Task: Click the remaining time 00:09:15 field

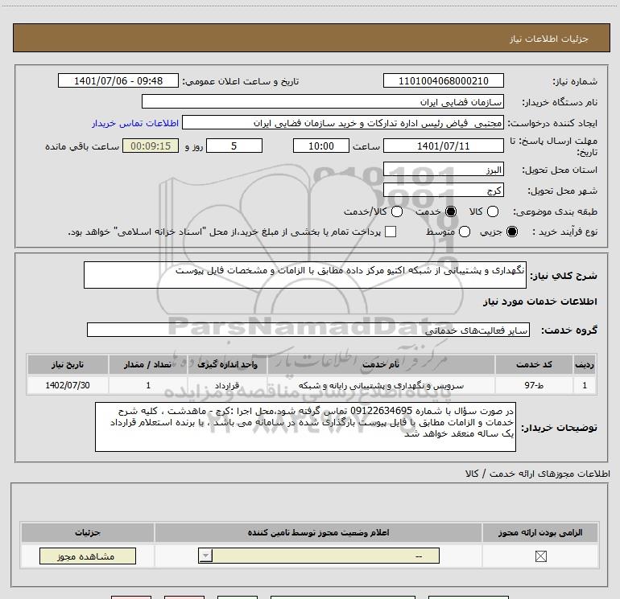Action: point(151,146)
